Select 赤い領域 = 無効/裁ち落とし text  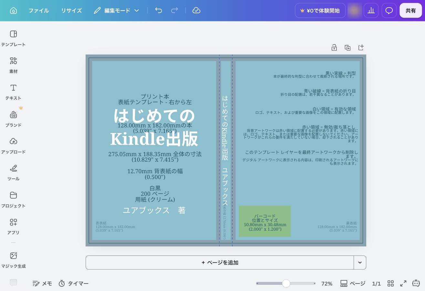pyautogui.click(x=329, y=127)
